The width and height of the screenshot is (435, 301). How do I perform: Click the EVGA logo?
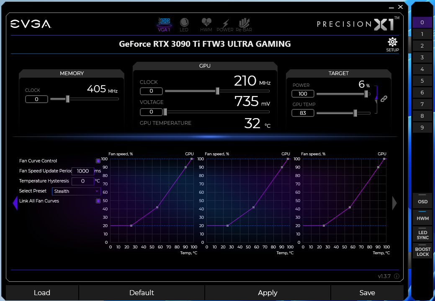click(x=31, y=24)
